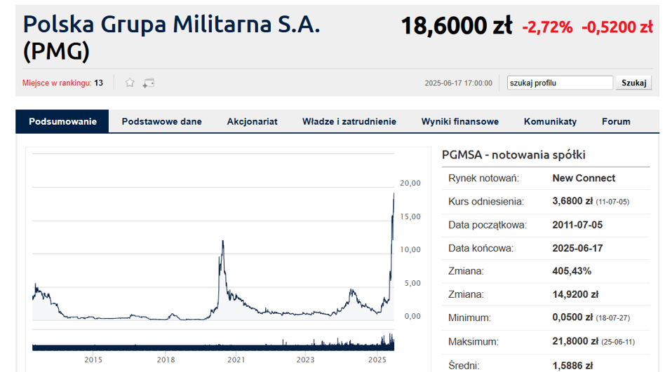Click the 15,00 price axis label
This screenshot has width=665, height=372.
pyautogui.click(x=410, y=216)
